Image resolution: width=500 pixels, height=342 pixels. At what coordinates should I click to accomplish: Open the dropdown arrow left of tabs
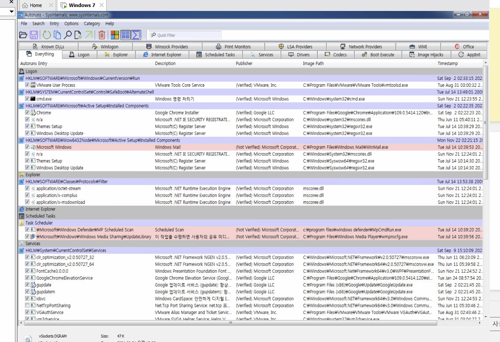coord(11,11)
